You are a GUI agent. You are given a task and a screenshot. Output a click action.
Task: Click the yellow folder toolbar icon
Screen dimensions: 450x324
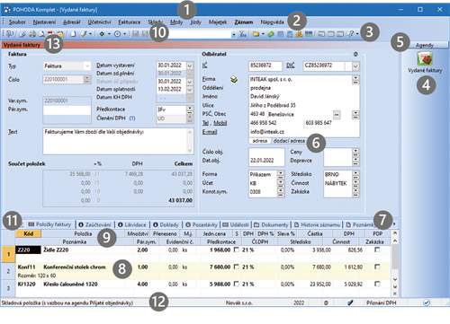pos(256,34)
